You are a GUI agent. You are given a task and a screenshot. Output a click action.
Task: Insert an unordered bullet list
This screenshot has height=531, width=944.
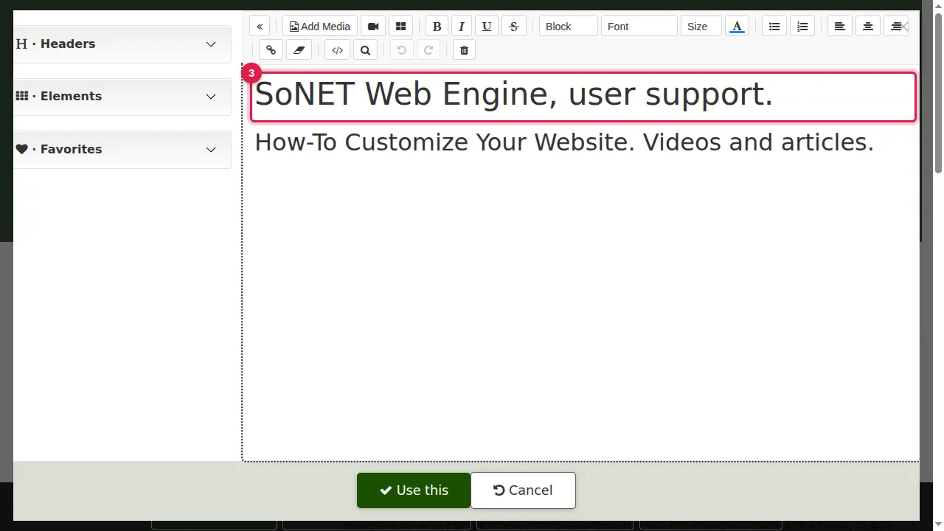click(774, 27)
